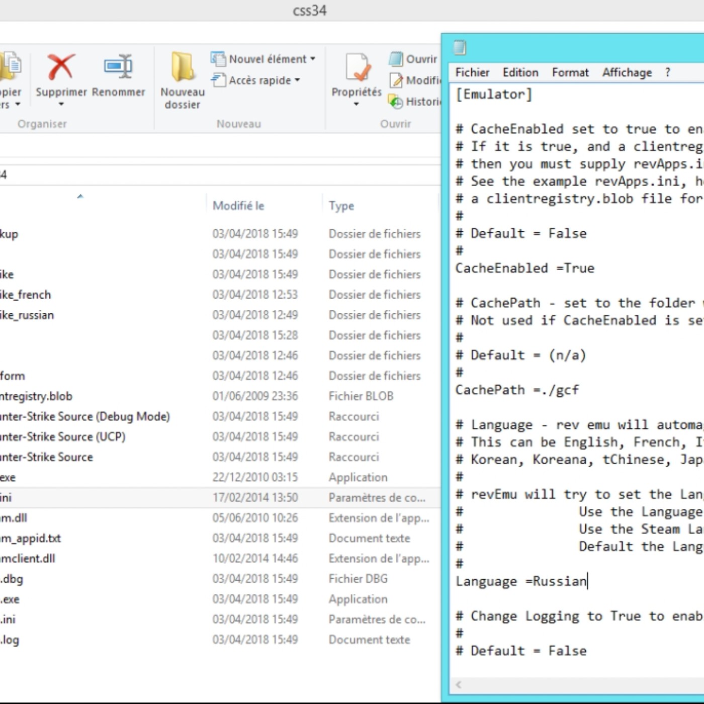Click the Nouvel élément icon
Screen dimensions: 704x704
(218, 59)
